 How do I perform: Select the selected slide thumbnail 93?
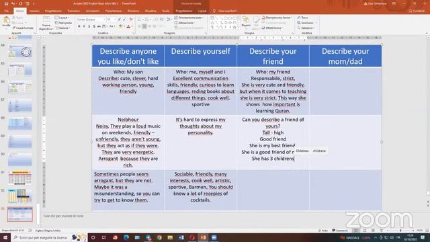19,214
